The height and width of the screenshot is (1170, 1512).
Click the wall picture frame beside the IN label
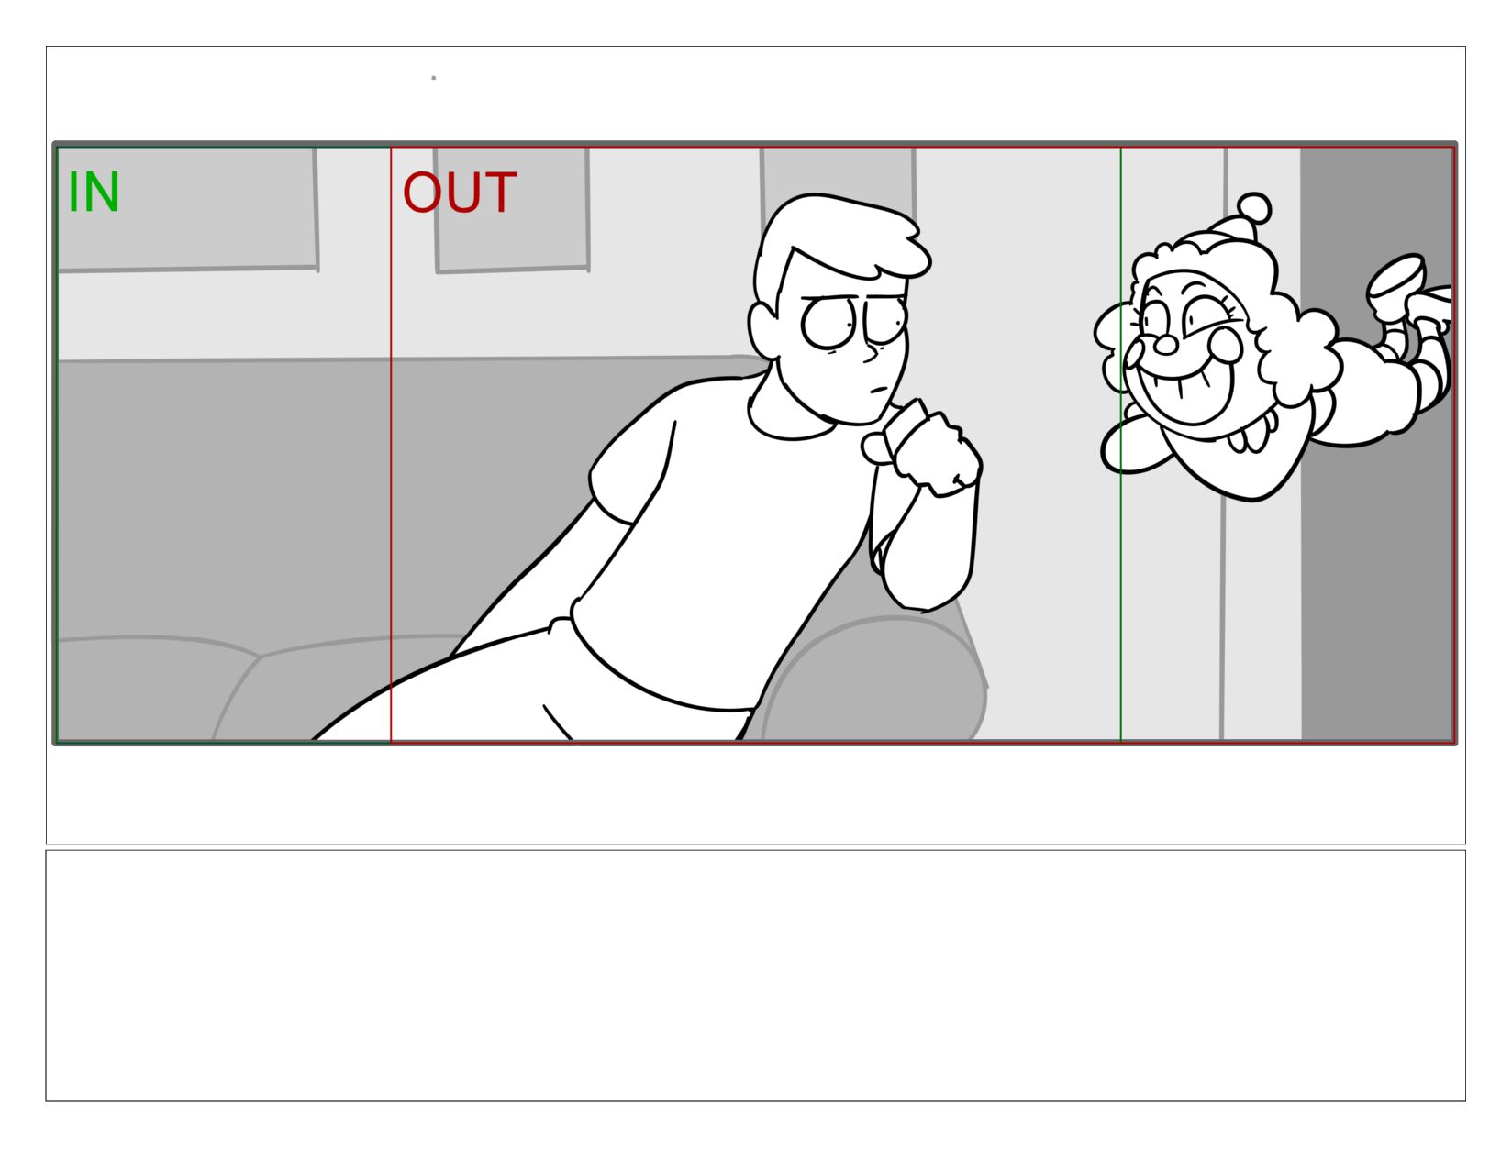[x=188, y=209]
